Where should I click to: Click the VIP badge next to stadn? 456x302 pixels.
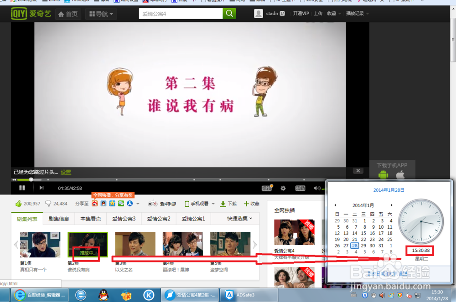[x=282, y=13]
